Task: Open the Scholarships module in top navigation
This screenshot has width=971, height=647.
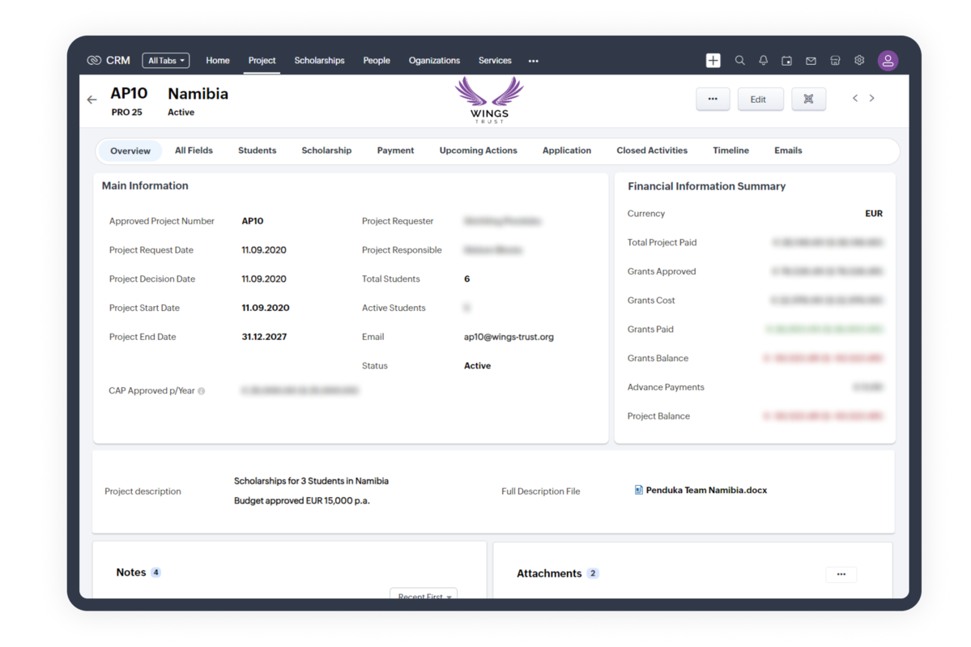Action: (319, 61)
